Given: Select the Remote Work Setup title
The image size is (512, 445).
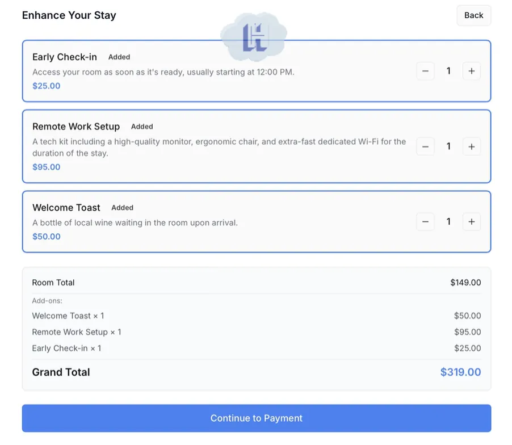Looking at the screenshot, I should coord(76,127).
